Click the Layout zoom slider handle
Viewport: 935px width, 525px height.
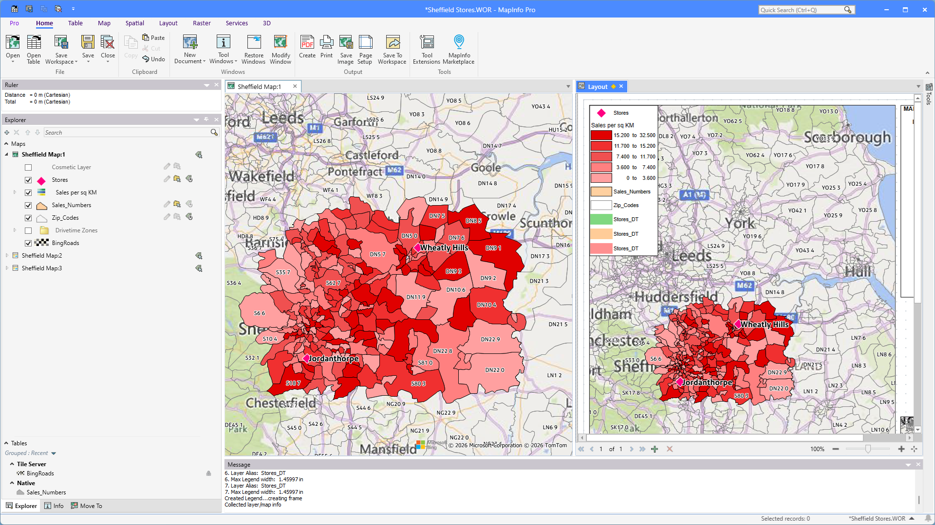point(868,449)
